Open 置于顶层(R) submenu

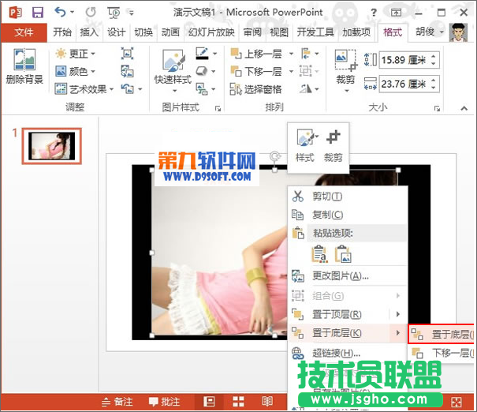(348, 314)
